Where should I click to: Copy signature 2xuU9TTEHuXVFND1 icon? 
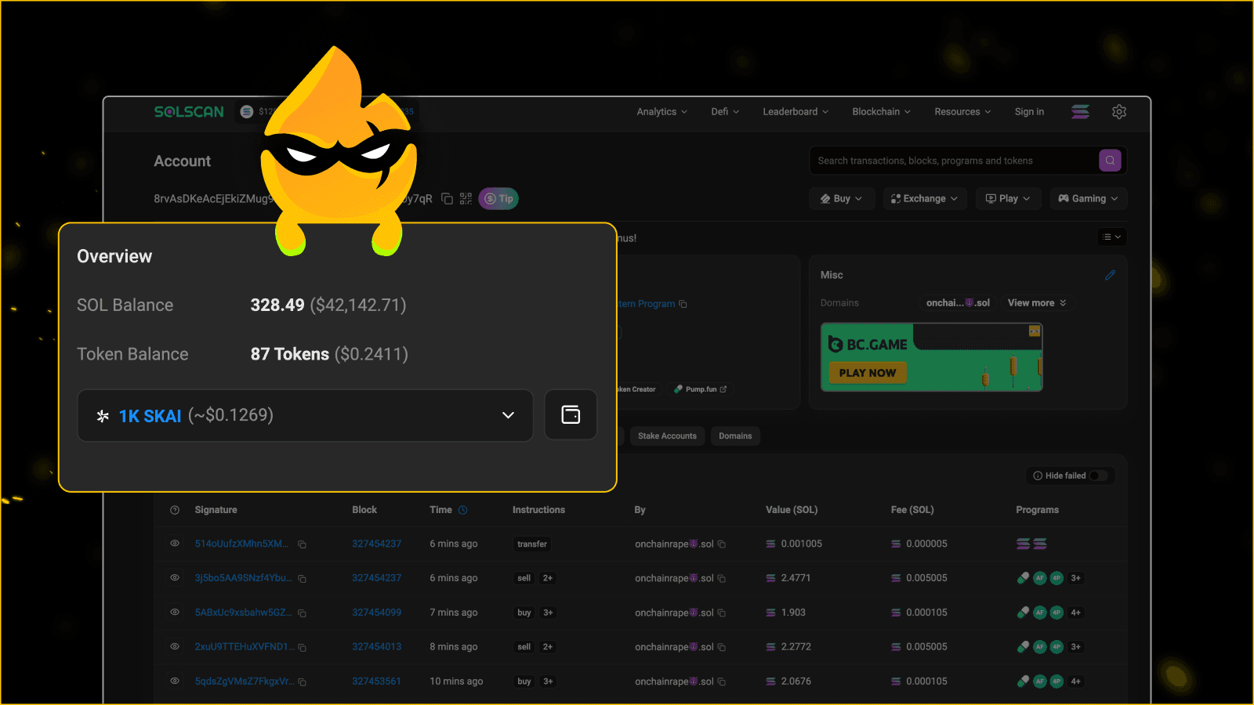click(x=302, y=648)
